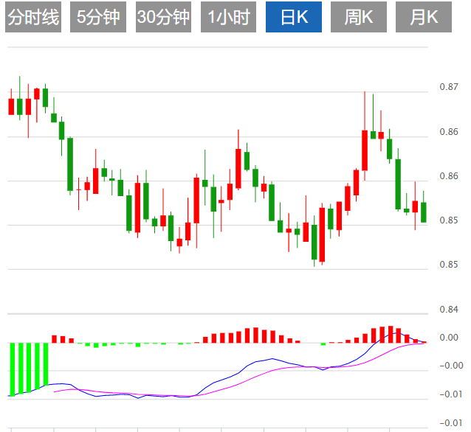Viewport: 471px width, 432px height.
Task: Click the last green candlestick on the right
Action: click(424, 212)
